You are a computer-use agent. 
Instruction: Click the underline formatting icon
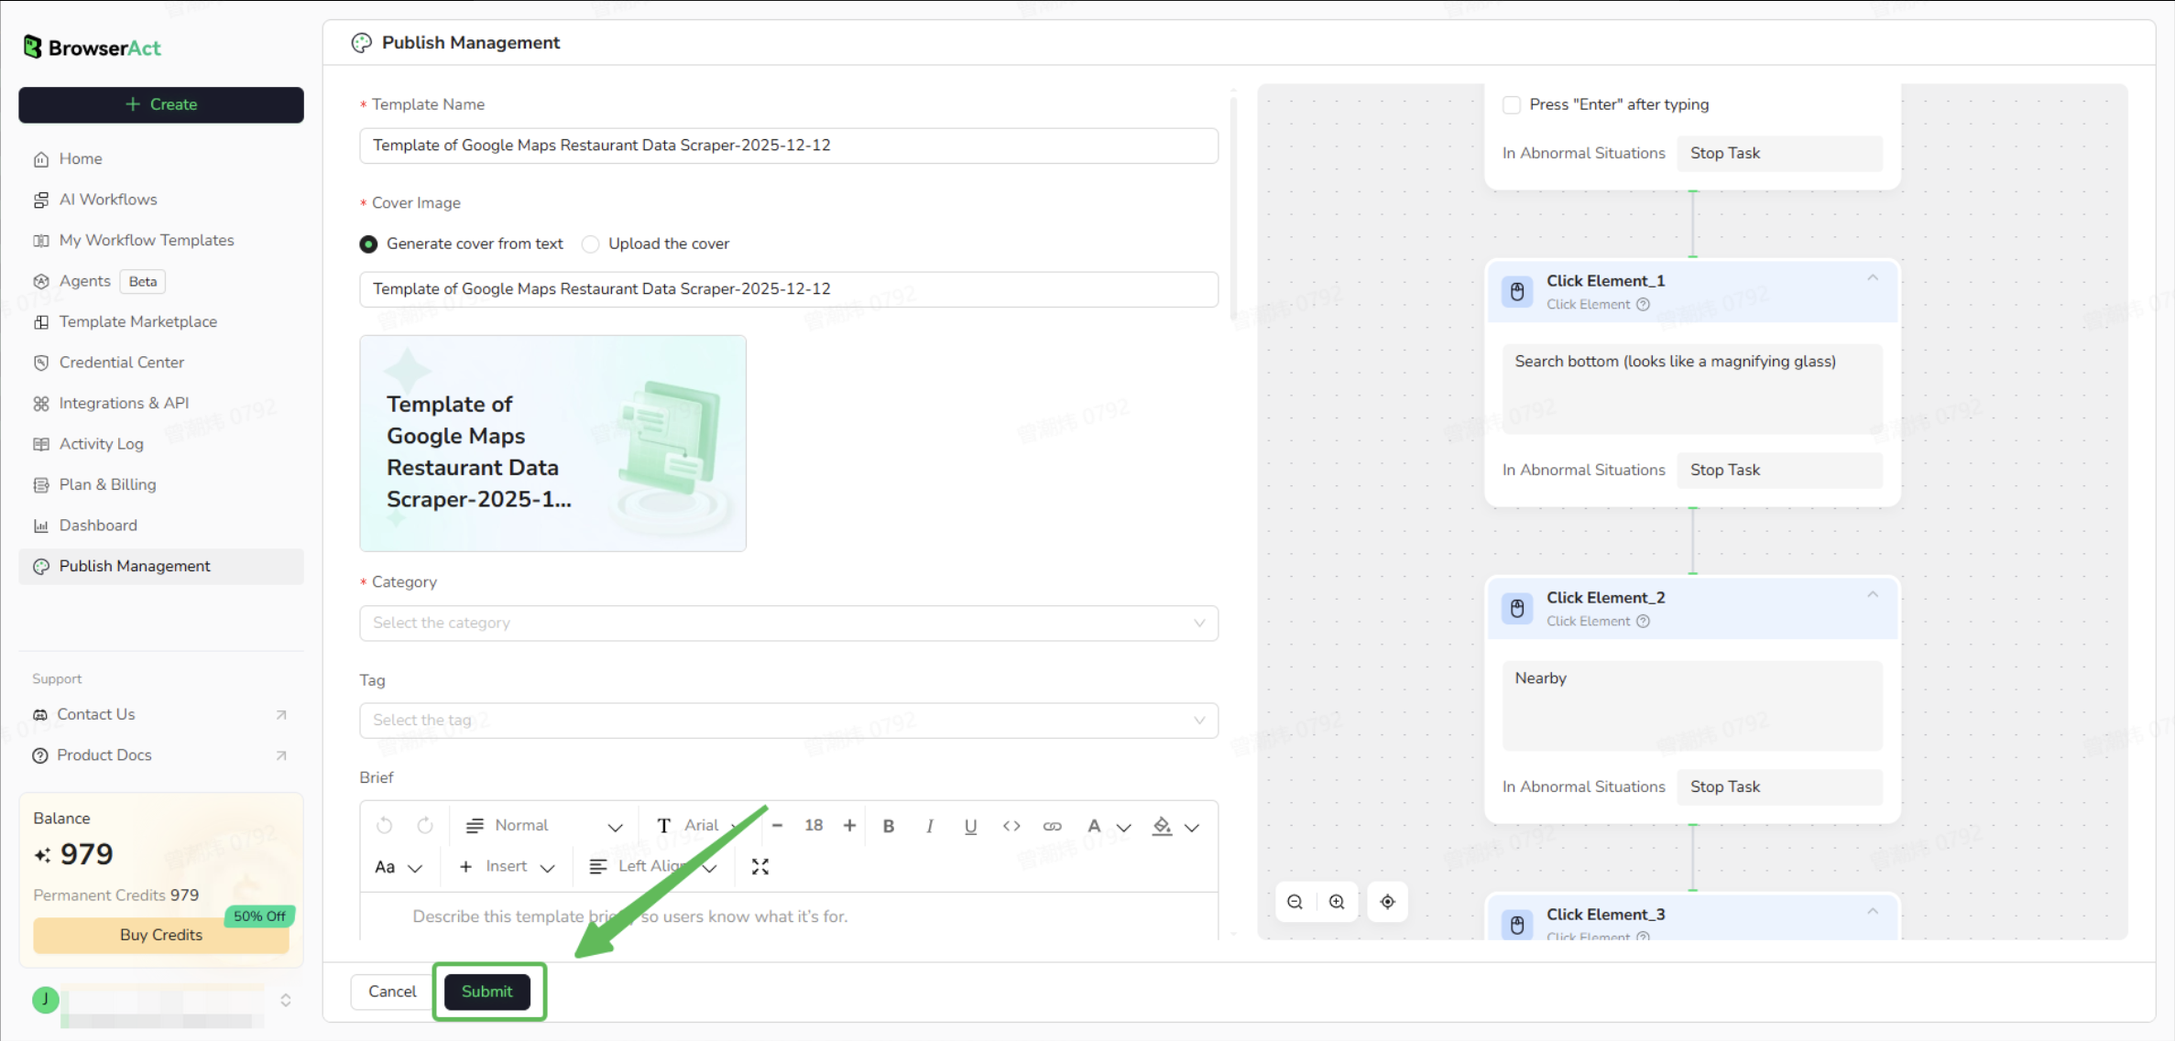pos(970,826)
